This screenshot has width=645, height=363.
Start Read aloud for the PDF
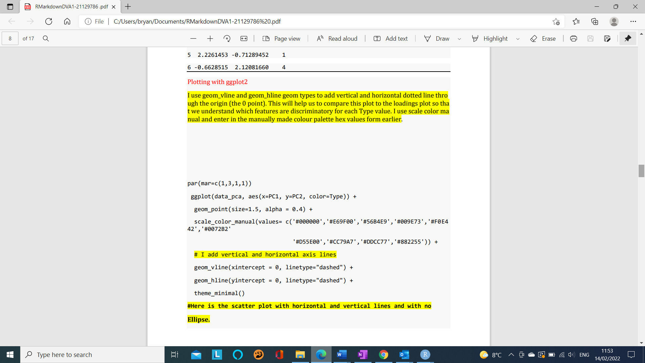(337, 38)
